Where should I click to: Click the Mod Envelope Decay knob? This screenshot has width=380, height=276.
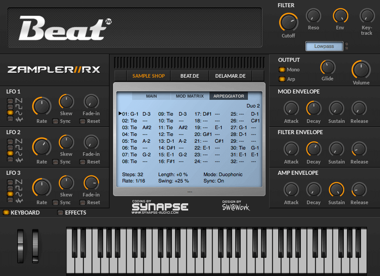(x=313, y=108)
